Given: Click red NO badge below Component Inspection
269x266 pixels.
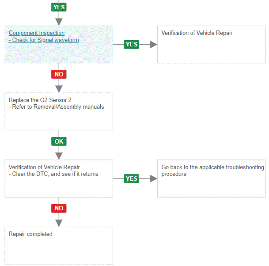Looking at the screenshot, I should click(59, 74).
